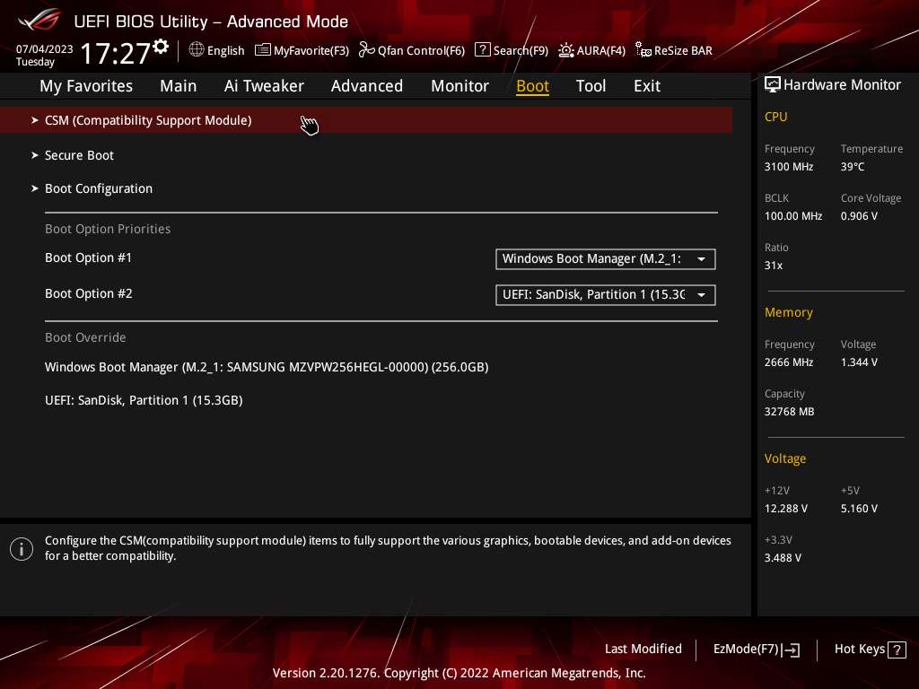The width and height of the screenshot is (919, 689).
Task: Click the Boot Override heading
Action: [85, 337]
